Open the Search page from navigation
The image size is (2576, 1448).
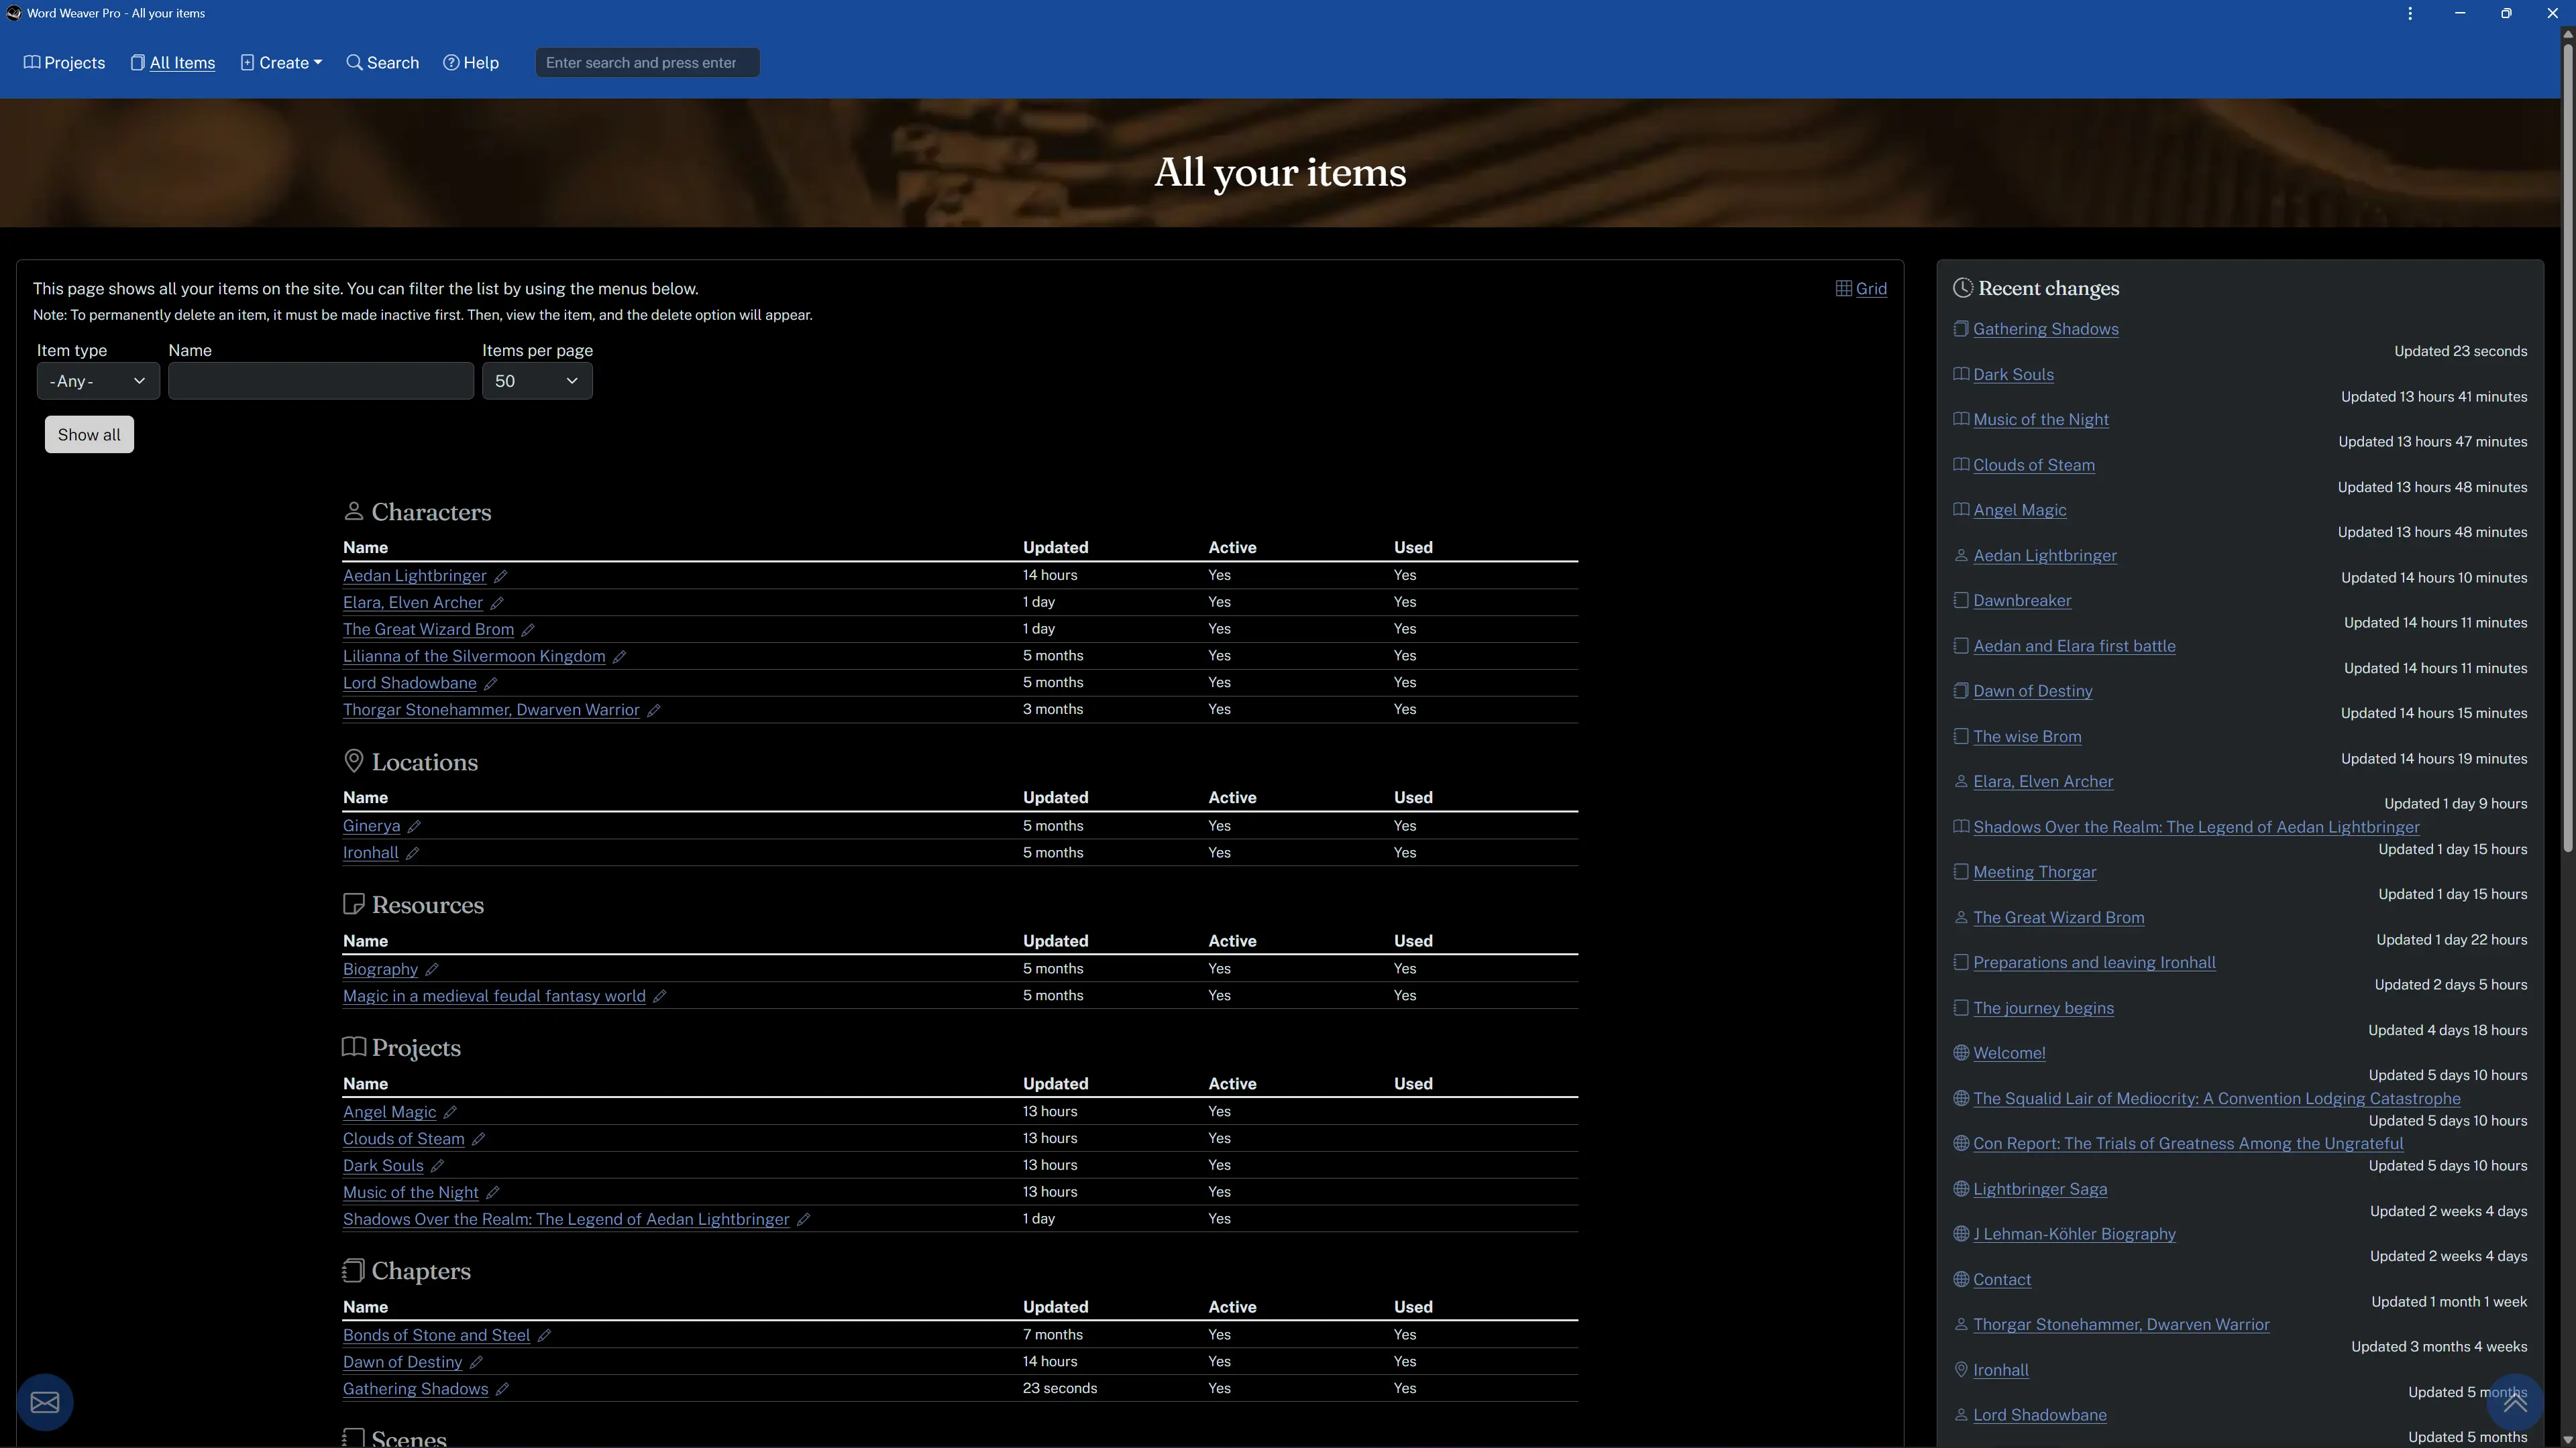tap(383, 63)
